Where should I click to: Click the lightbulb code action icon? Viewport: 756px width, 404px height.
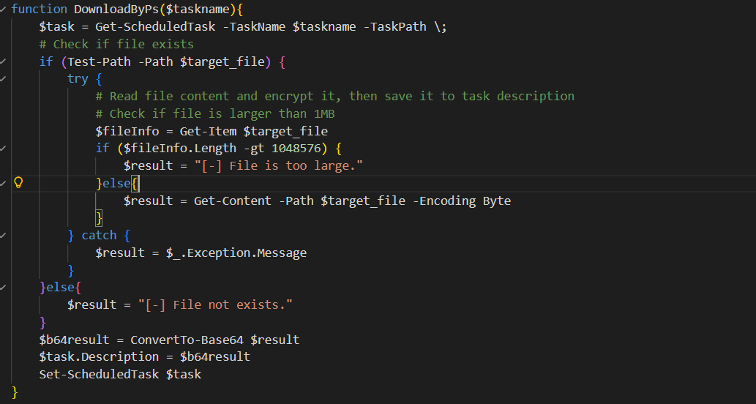point(18,182)
